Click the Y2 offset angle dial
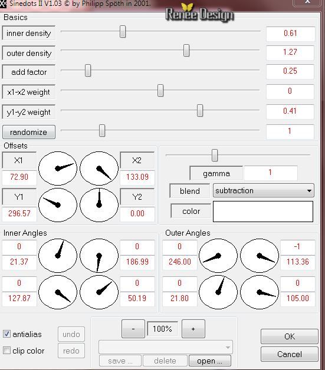Image resolution: width=325 pixels, height=370 pixels. click(99, 205)
